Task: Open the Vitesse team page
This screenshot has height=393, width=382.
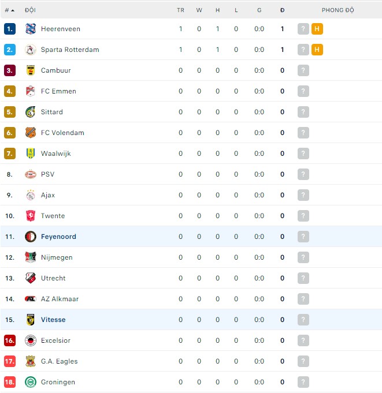Action: pos(53,320)
